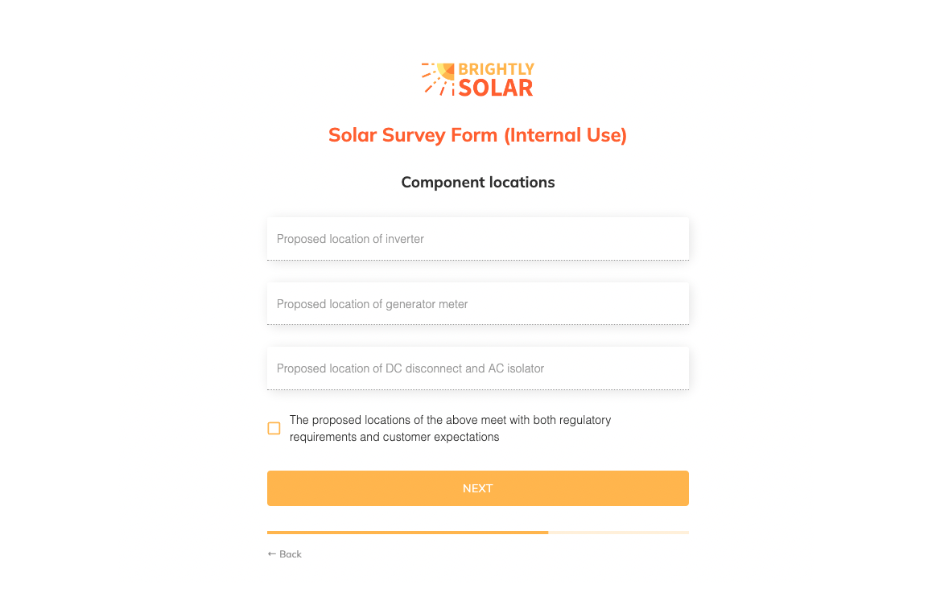
Task: Click the Solar Survey Form title
Action: (478, 135)
